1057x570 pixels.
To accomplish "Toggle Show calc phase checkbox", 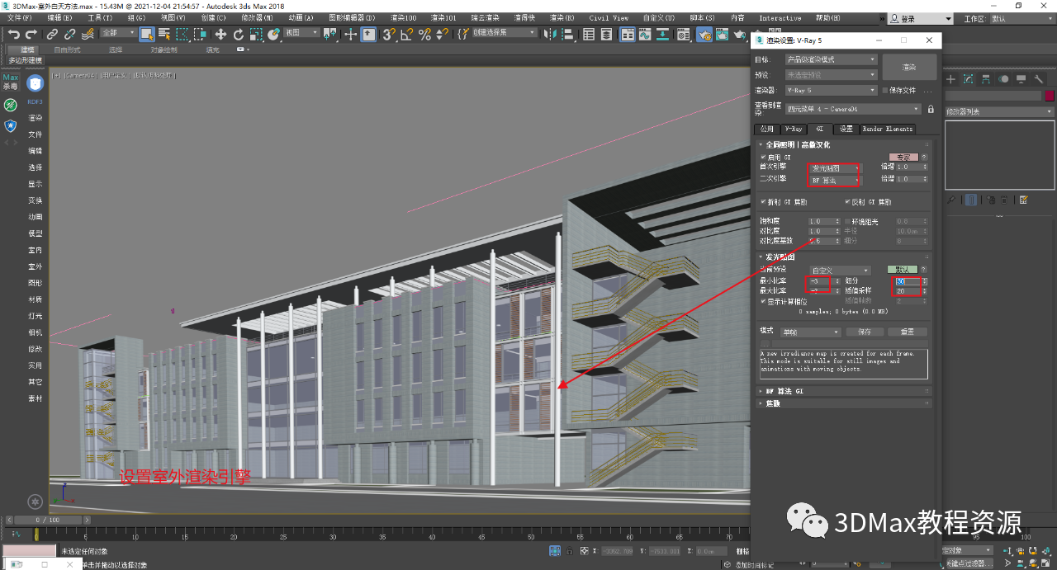I will pyautogui.click(x=762, y=301).
